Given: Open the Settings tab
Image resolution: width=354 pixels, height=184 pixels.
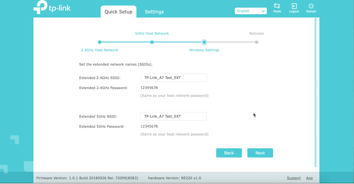Looking at the screenshot, I should click(154, 12).
